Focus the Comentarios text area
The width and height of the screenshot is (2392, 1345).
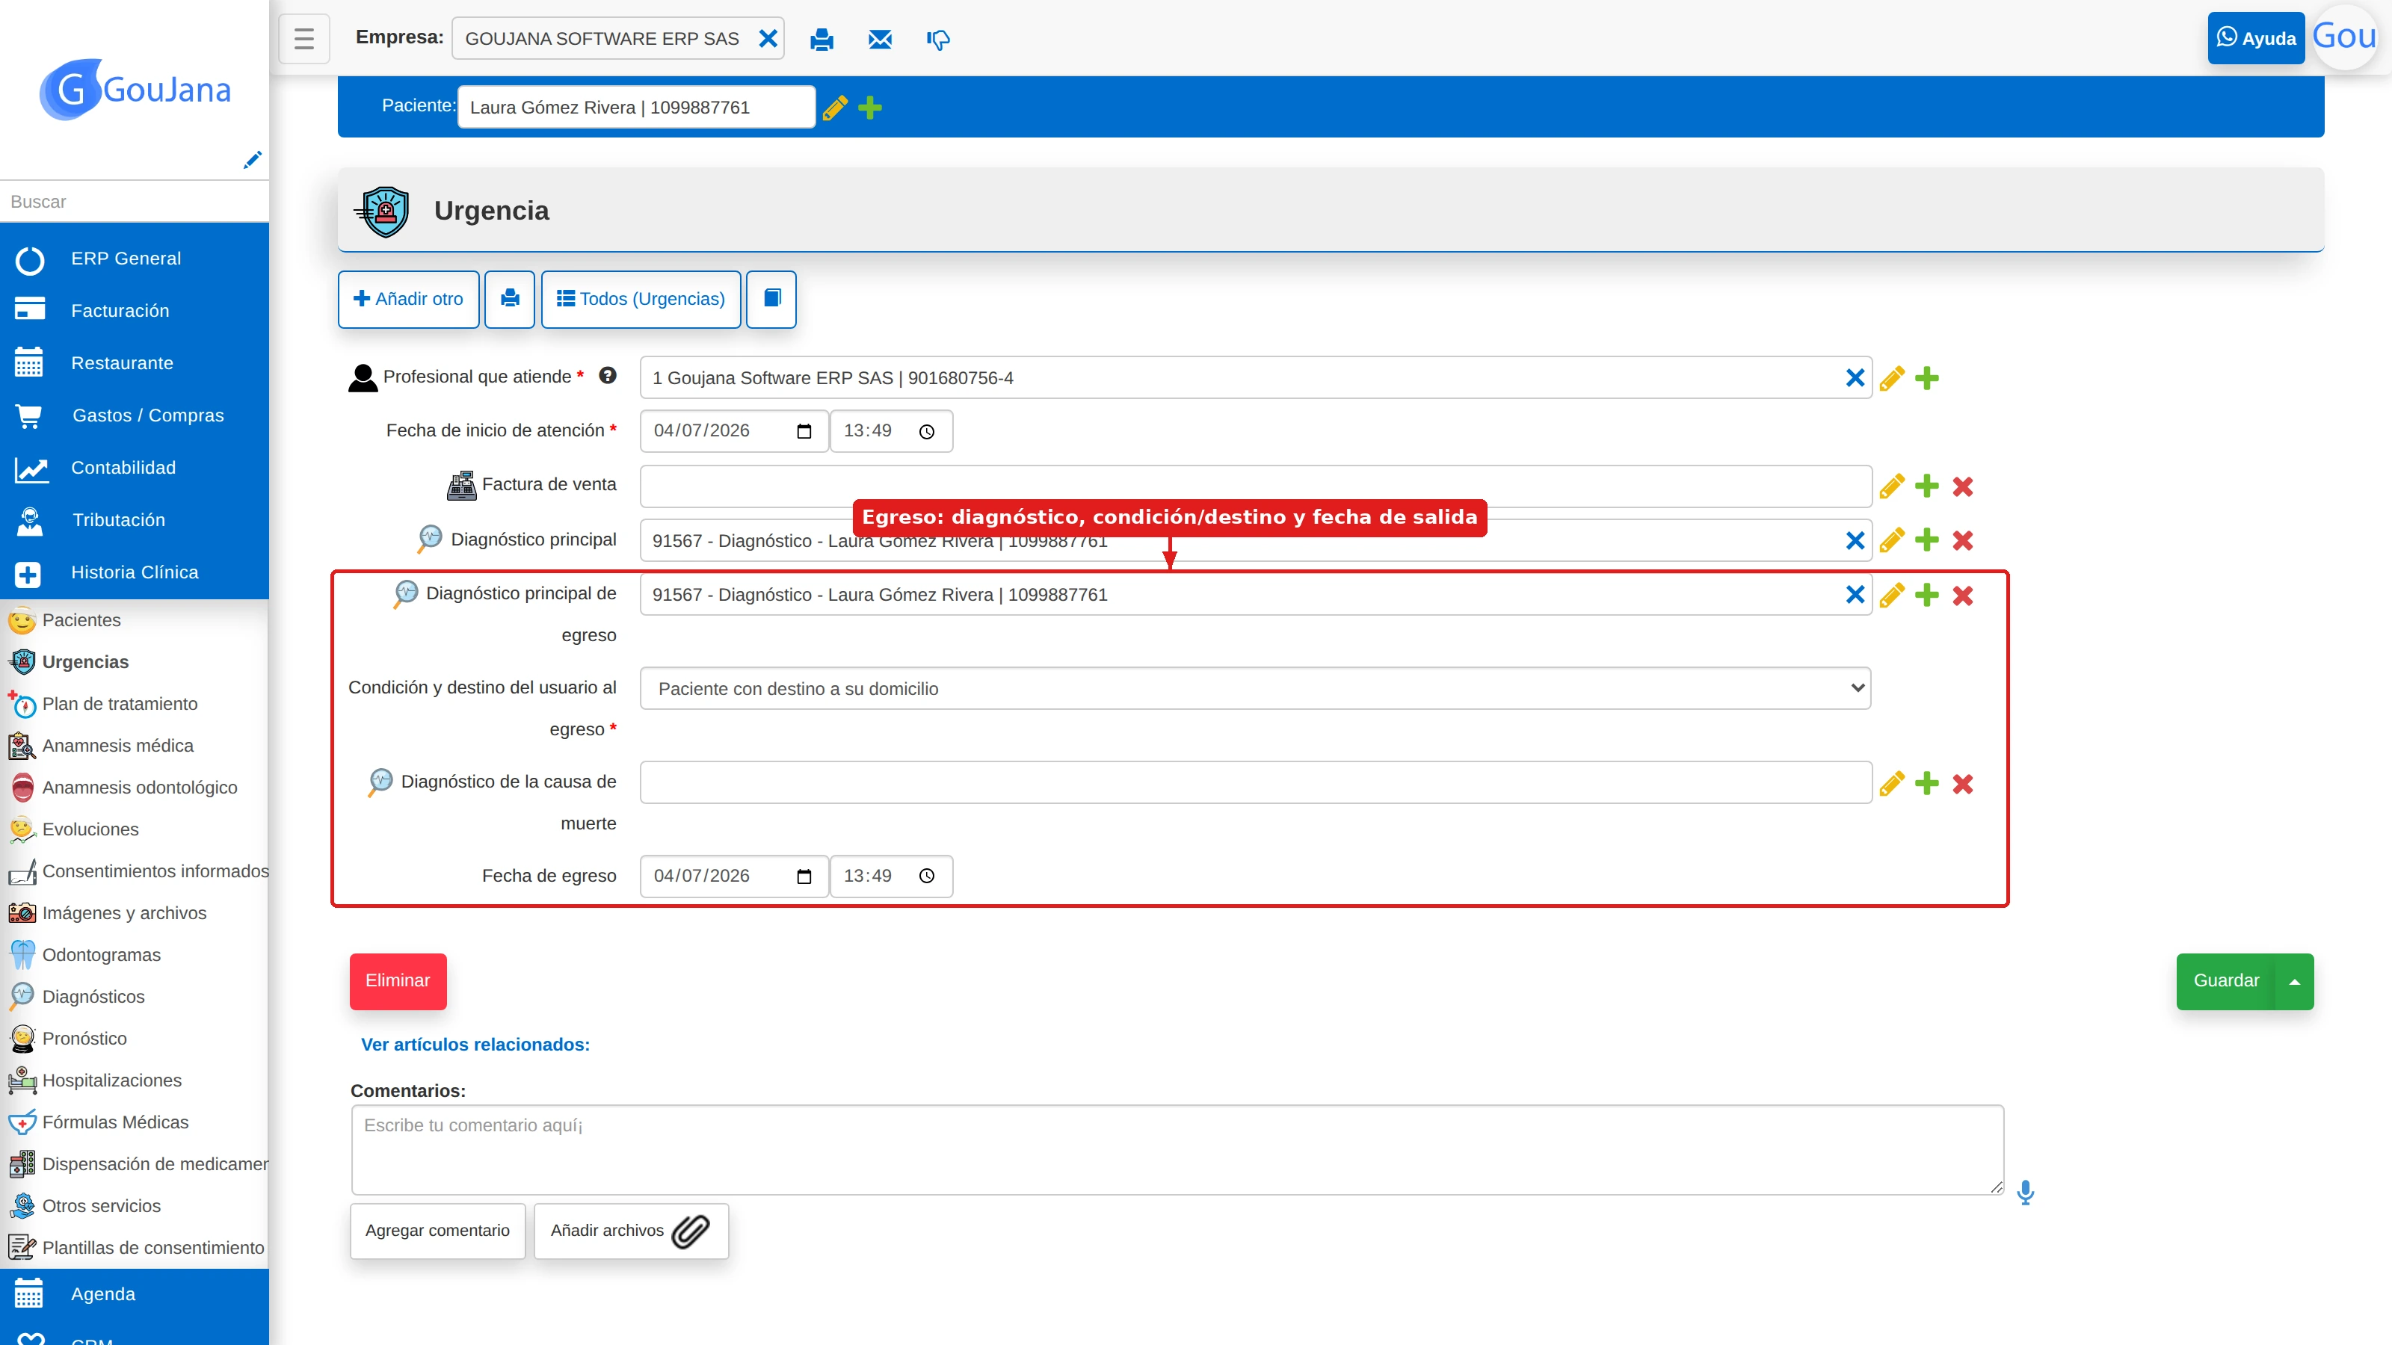(1177, 1149)
